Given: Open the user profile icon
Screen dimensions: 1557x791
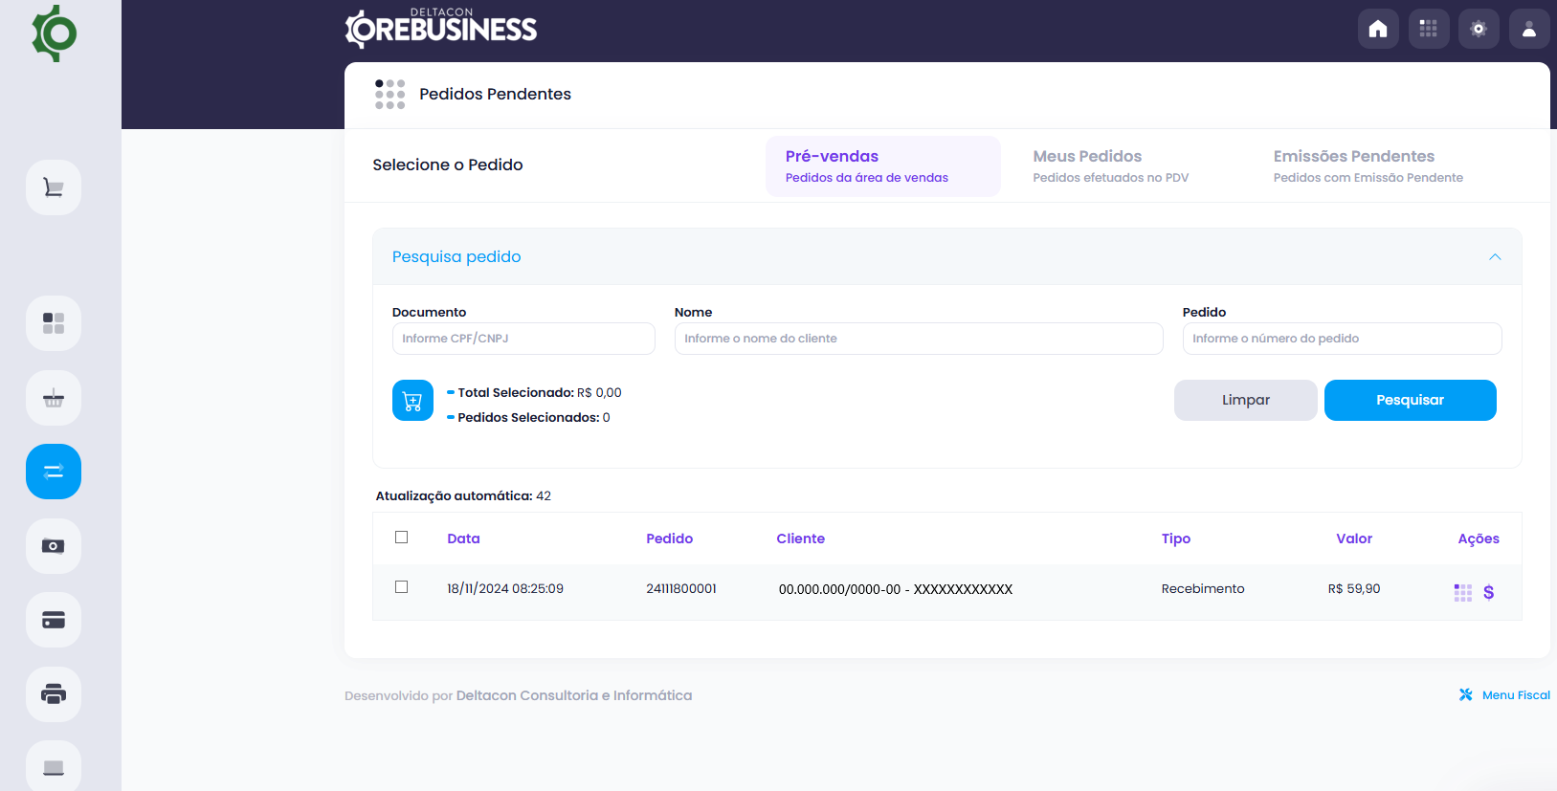Looking at the screenshot, I should (1529, 29).
